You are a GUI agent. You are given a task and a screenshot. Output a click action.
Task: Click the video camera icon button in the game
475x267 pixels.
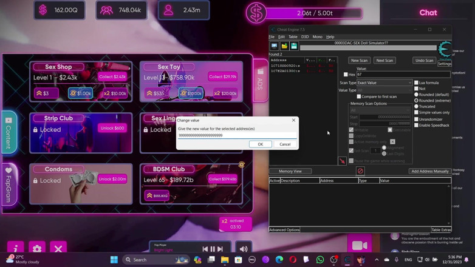pos(360,245)
